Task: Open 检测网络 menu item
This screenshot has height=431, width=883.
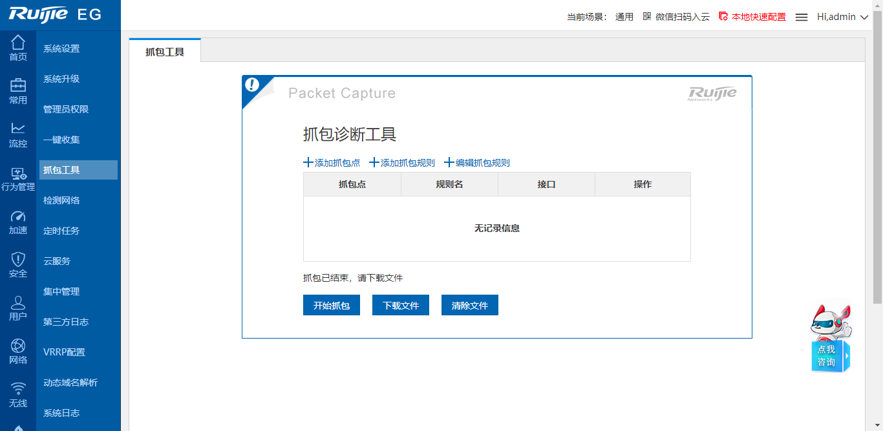Action: [61, 200]
